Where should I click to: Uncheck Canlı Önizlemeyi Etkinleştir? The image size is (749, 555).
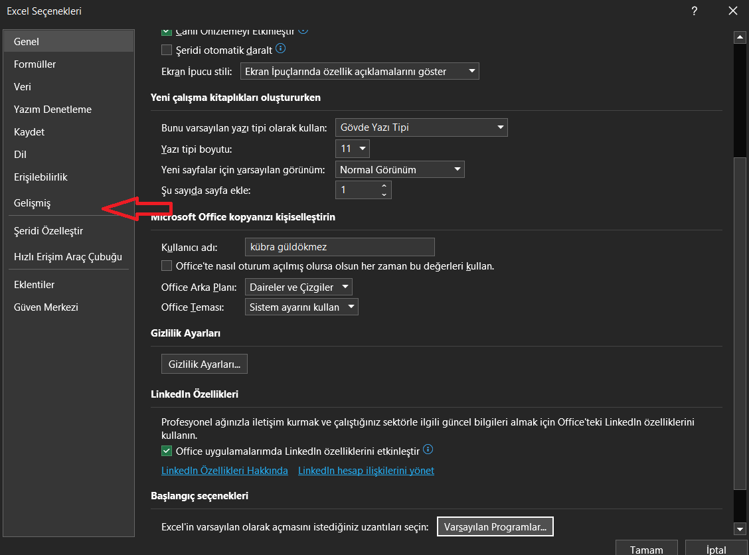coord(167,30)
